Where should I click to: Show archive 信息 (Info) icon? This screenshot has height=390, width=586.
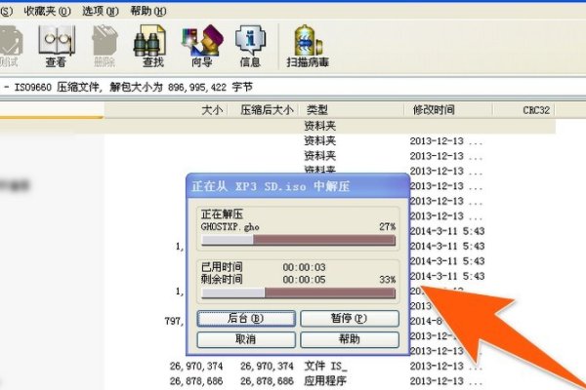pos(250,46)
